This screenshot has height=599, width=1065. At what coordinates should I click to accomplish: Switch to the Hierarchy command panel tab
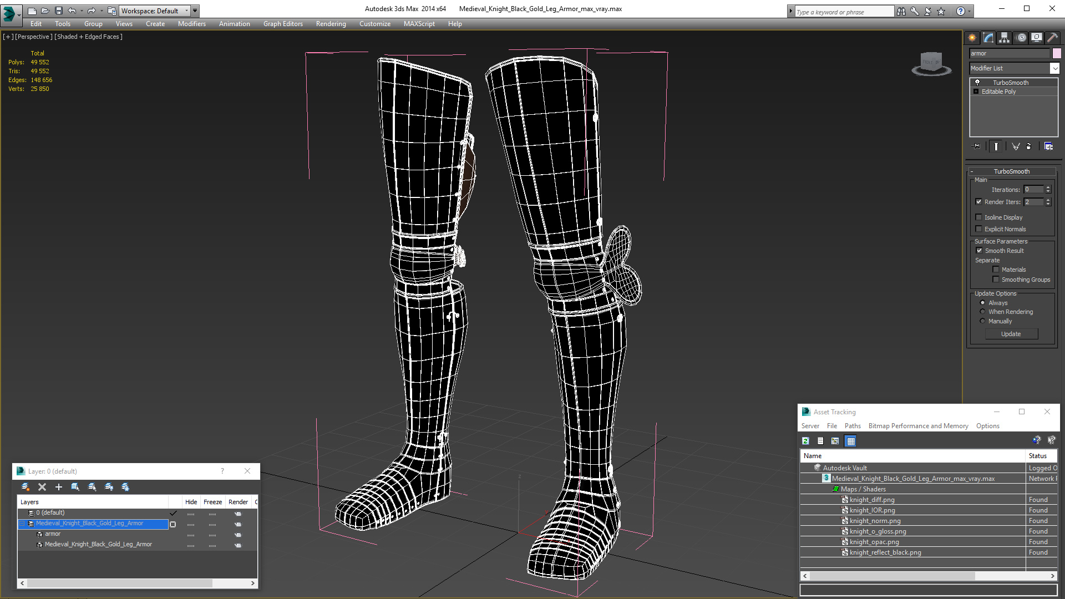pos(1005,38)
